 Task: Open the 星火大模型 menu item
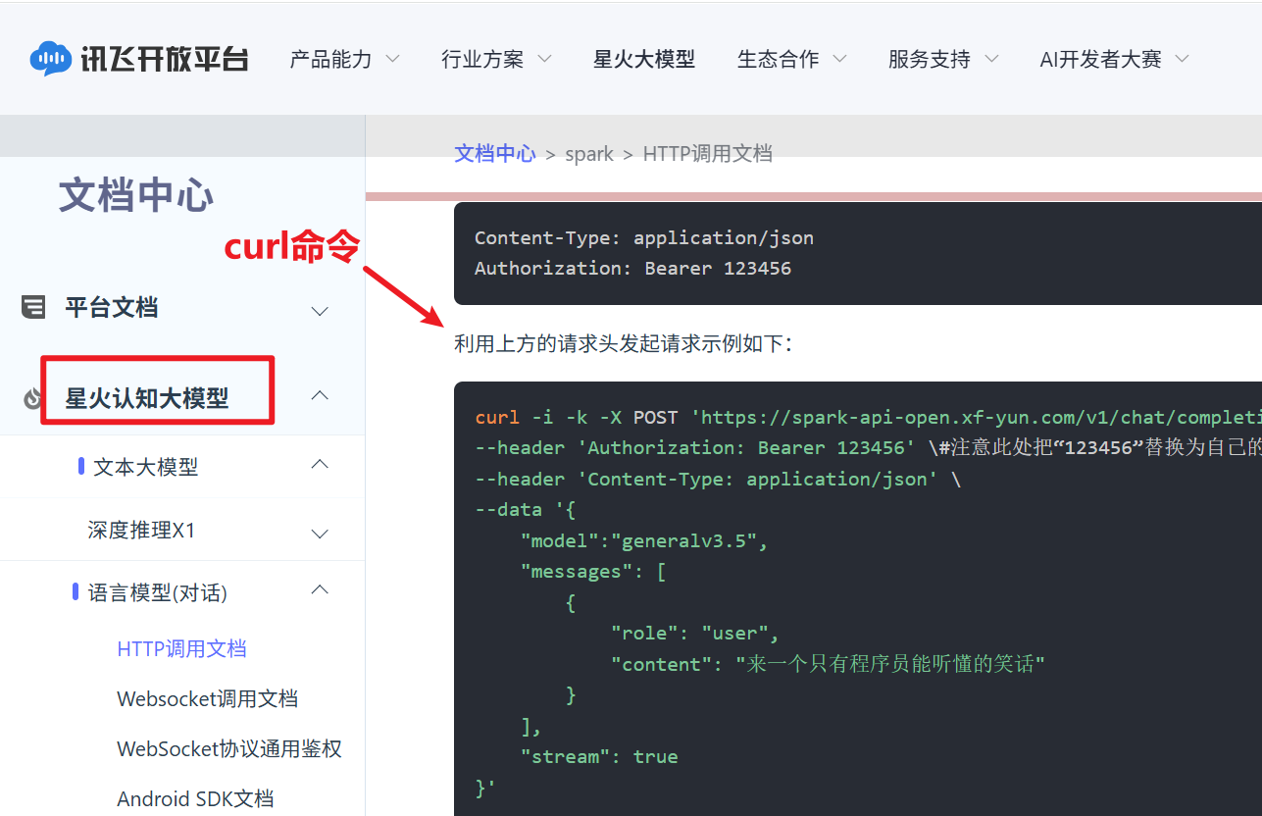(644, 59)
